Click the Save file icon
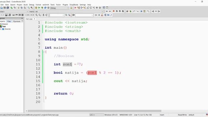The image size is (208, 117). [x=5, y=8]
